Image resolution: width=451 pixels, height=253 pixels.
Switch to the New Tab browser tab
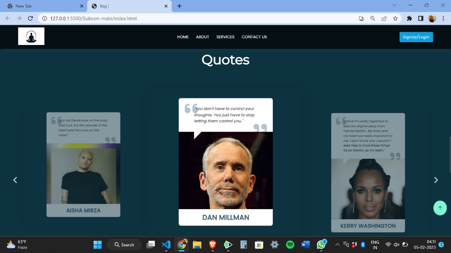43,6
